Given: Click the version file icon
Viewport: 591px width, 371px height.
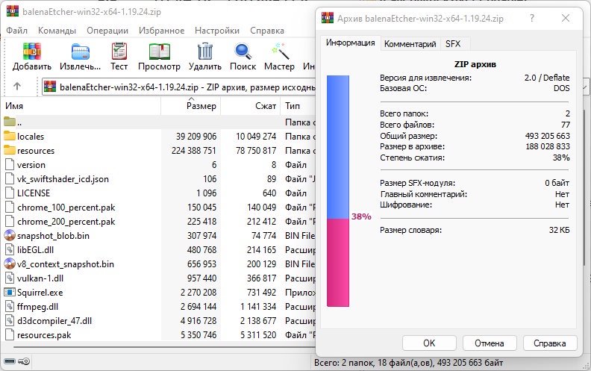Looking at the screenshot, I should tap(10, 165).
